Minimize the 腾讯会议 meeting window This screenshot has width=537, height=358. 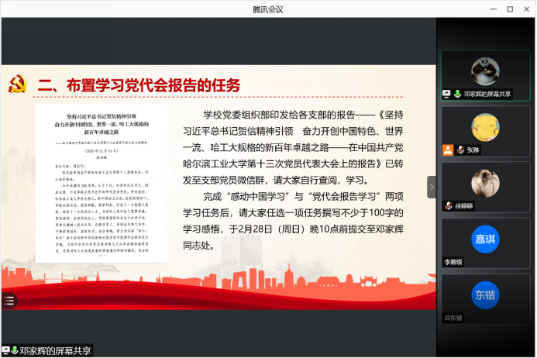tap(493, 9)
